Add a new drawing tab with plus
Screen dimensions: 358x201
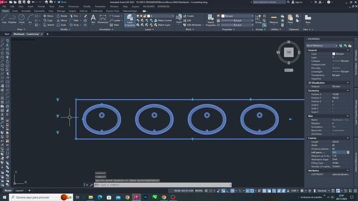coord(48,34)
